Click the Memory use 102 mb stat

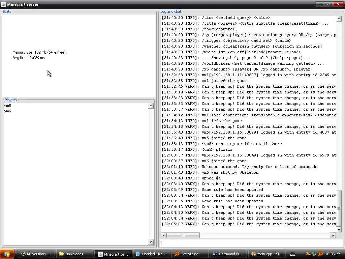pos(39,52)
